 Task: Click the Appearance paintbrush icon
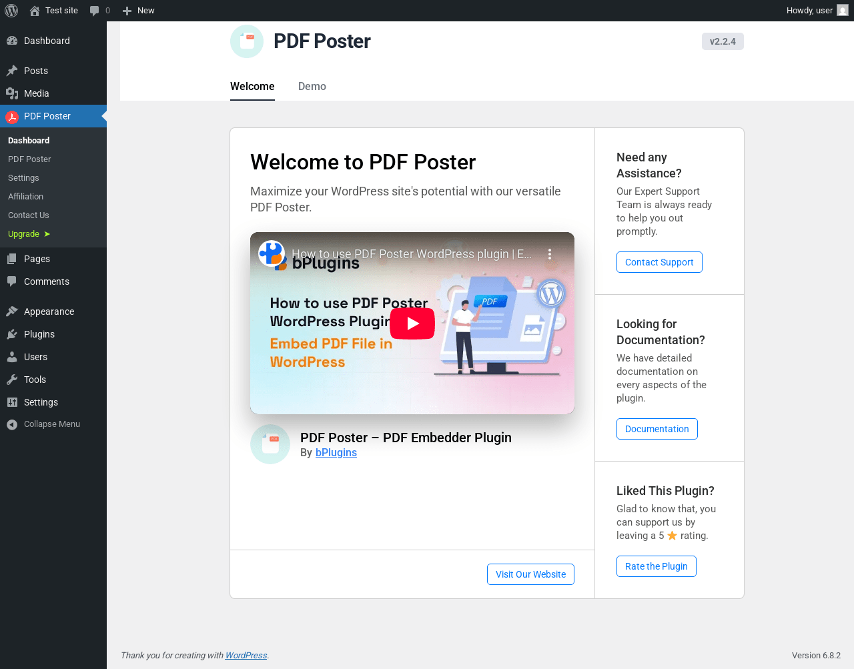coord(12,311)
